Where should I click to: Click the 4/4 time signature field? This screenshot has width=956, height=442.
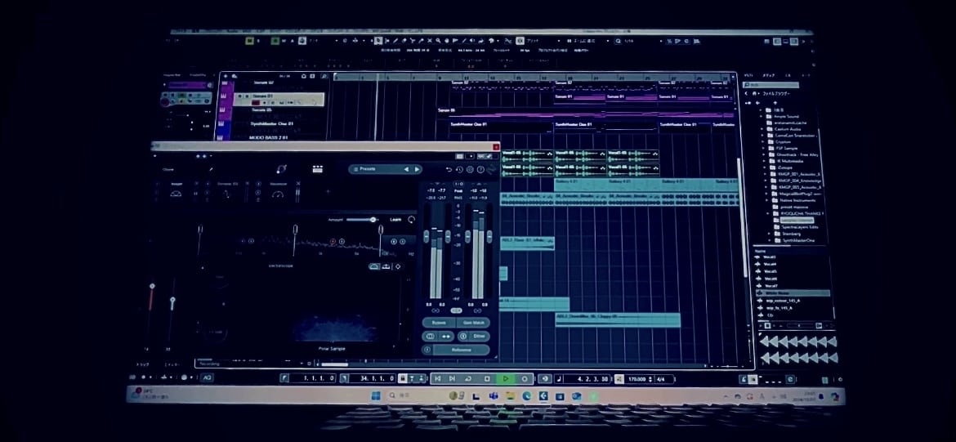pos(661,379)
